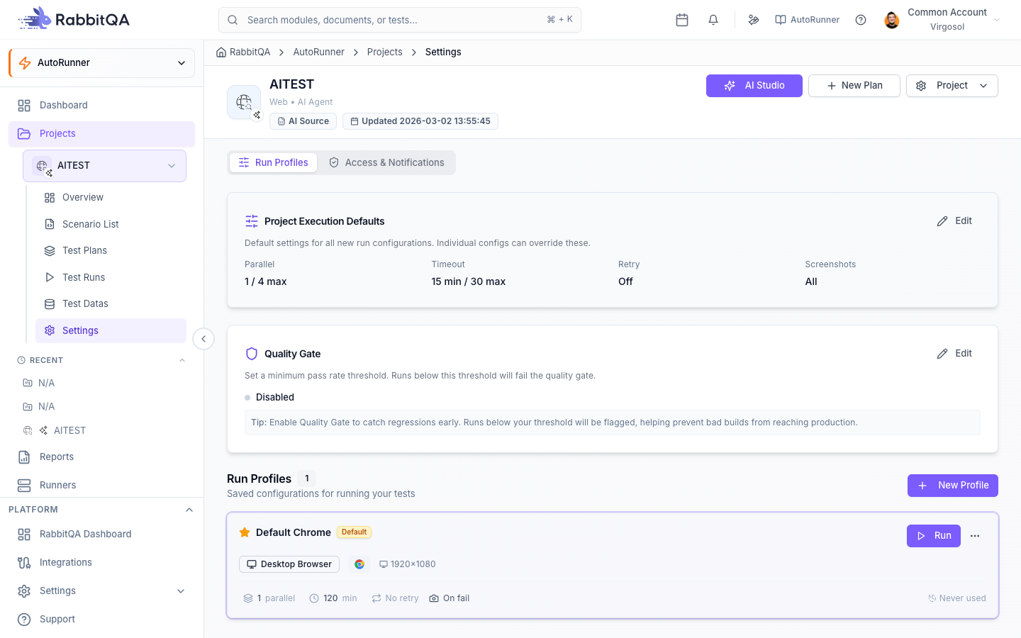Collapse the RECENT section
This screenshot has width=1021, height=638.
[182, 360]
